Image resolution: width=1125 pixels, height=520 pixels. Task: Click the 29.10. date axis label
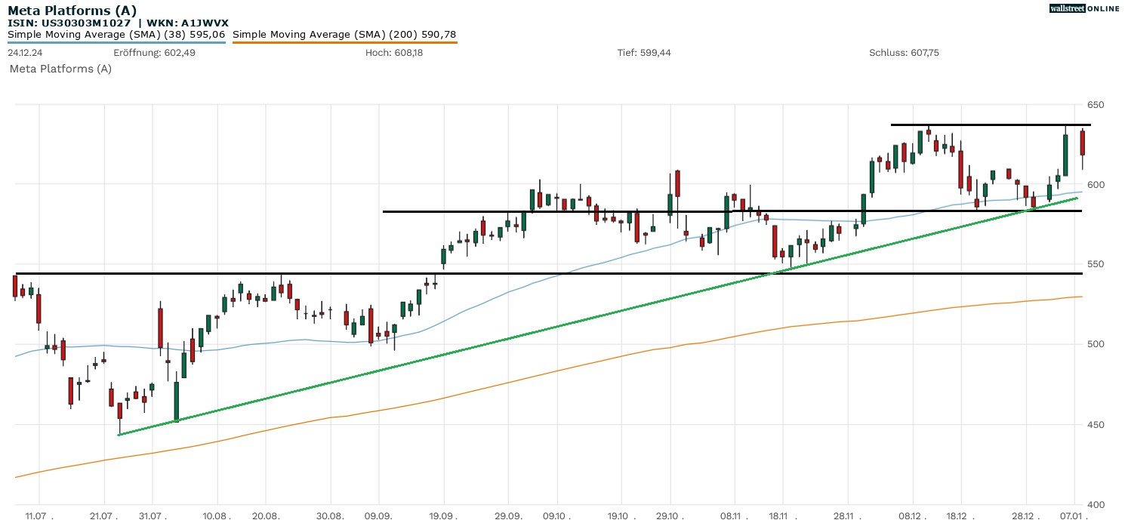point(670,515)
